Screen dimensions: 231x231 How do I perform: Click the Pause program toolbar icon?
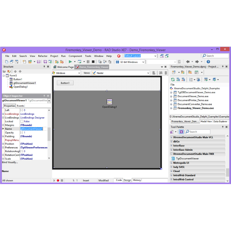pos(88,62)
